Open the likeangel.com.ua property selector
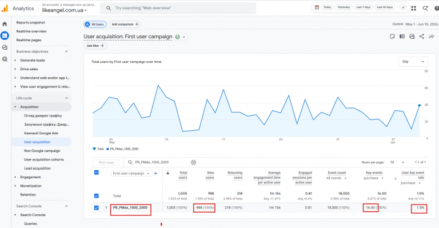Image resolution: width=439 pixels, height=228 pixels. click(65, 10)
